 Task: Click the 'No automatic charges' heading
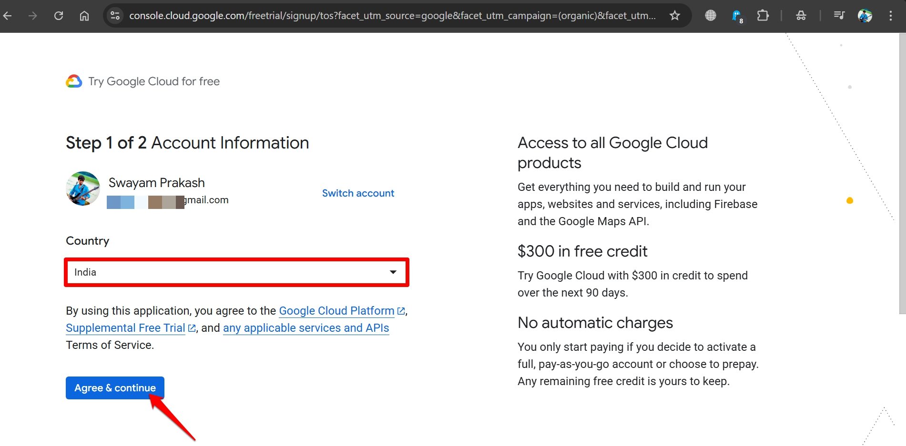point(595,323)
